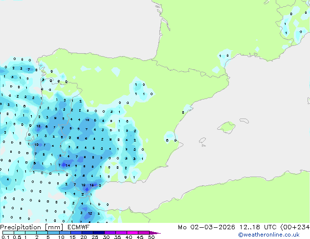Select the "ECMWF" model label
This screenshot has width=310, height=239.
[x=79, y=227]
